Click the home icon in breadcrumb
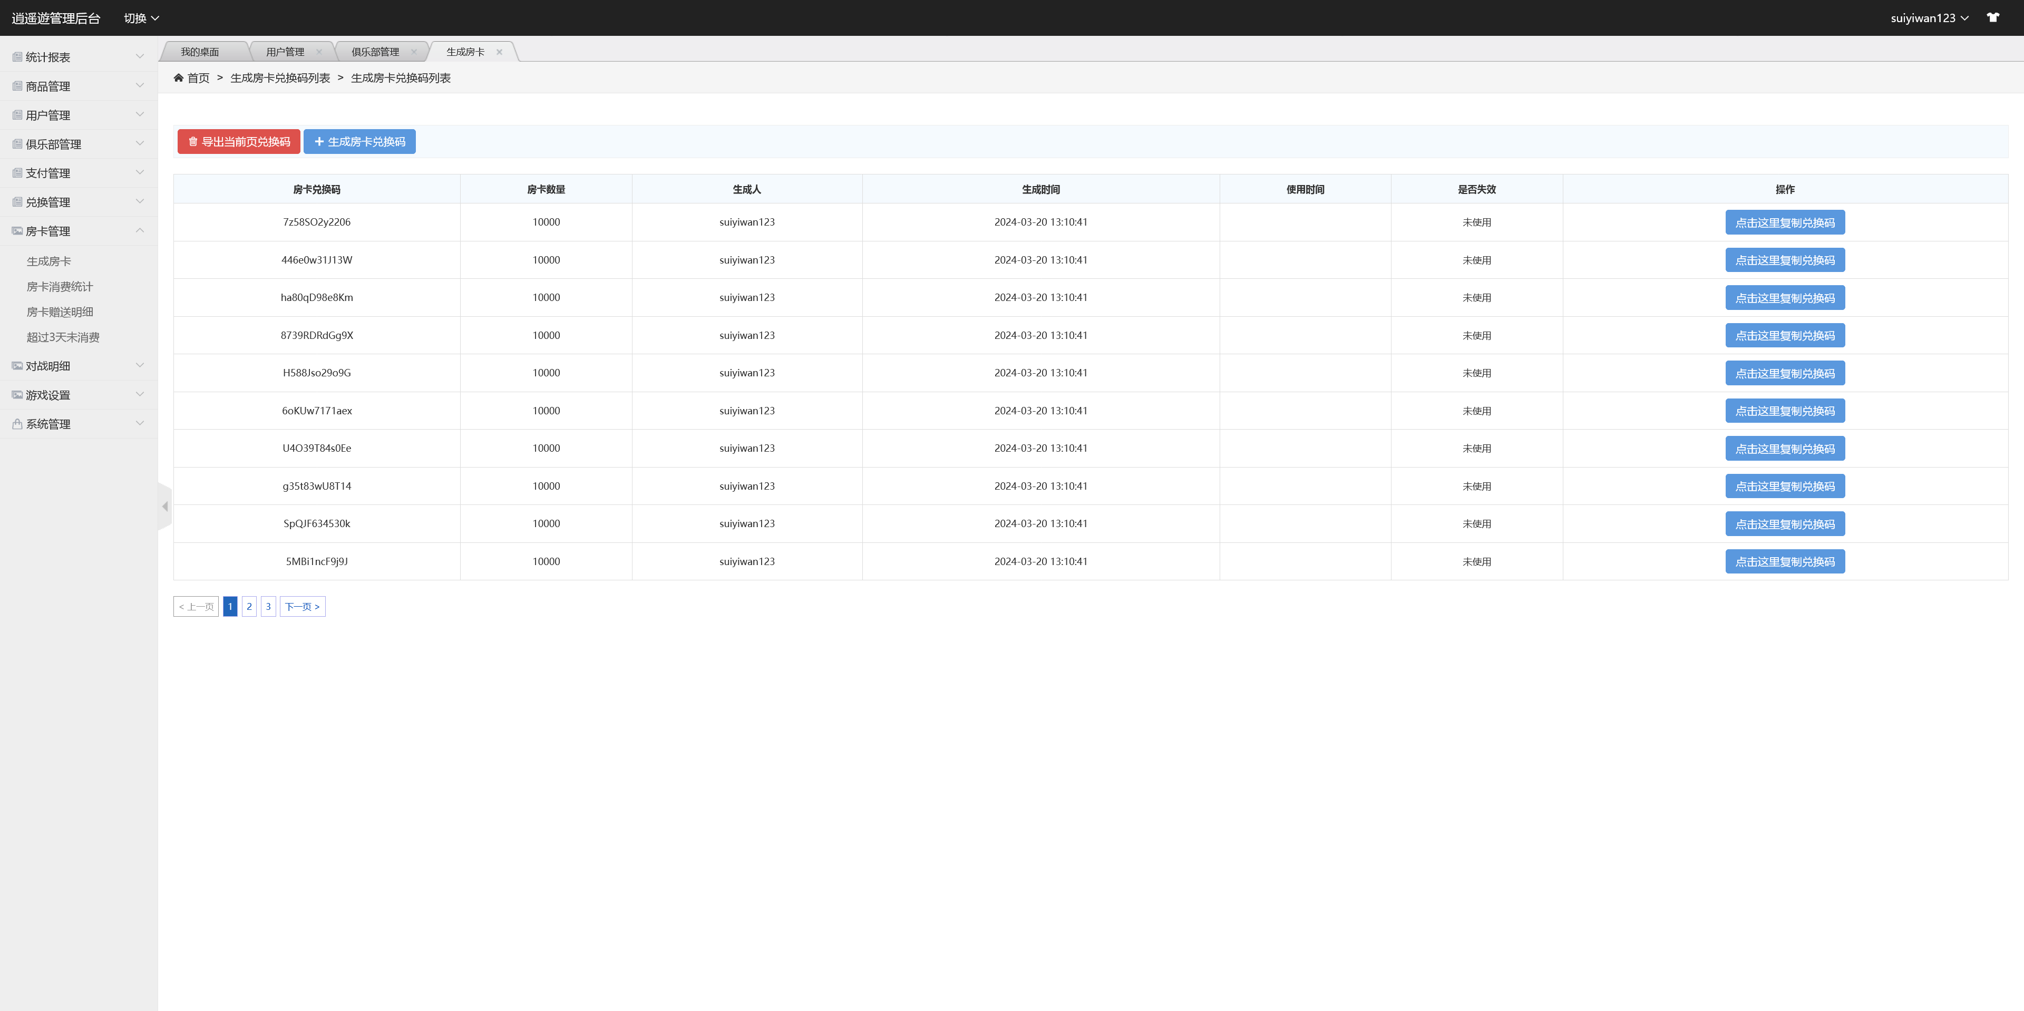Viewport: 2024px width, 1011px height. click(178, 78)
